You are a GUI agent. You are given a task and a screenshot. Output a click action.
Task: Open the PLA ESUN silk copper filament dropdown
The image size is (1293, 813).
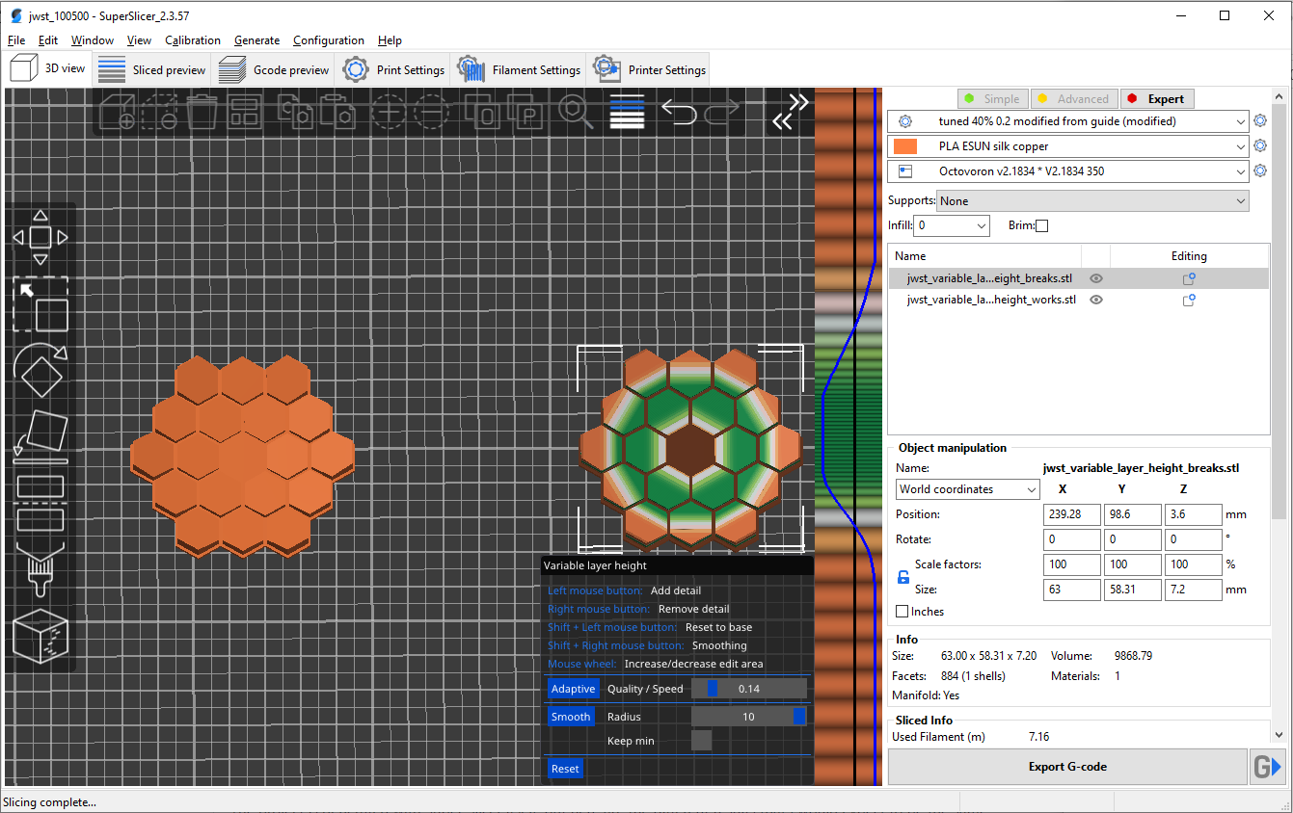[x=1068, y=146]
